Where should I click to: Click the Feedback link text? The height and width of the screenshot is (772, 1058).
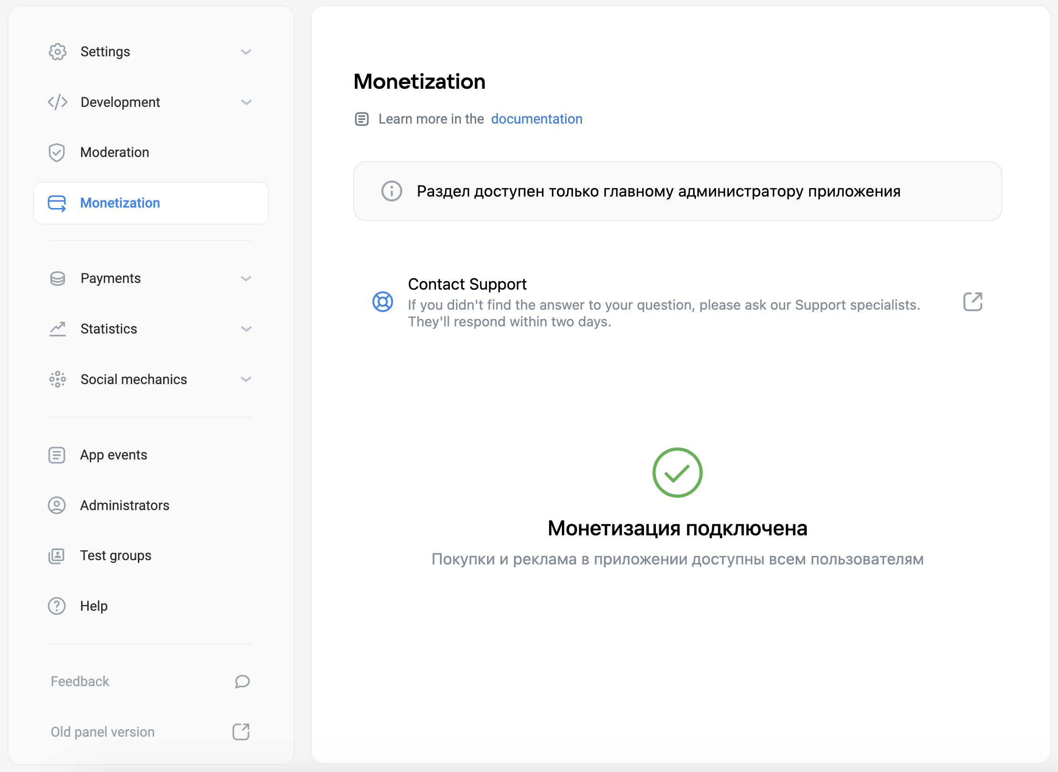(80, 681)
